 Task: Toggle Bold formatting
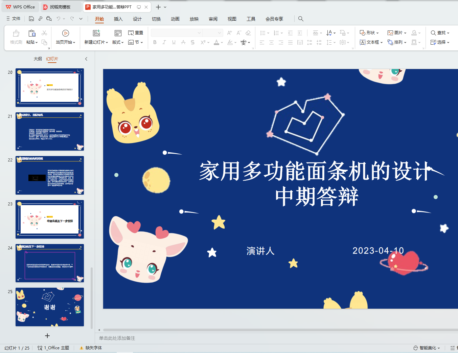[x=155, y=42]
